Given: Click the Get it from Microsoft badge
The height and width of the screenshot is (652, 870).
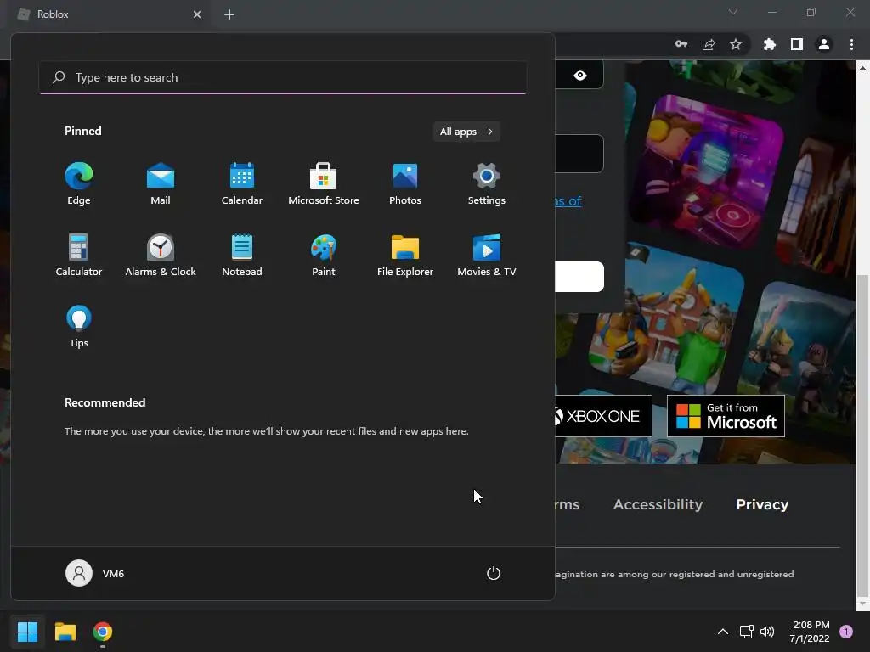Looking at the screenshot, I should (726, 416).
